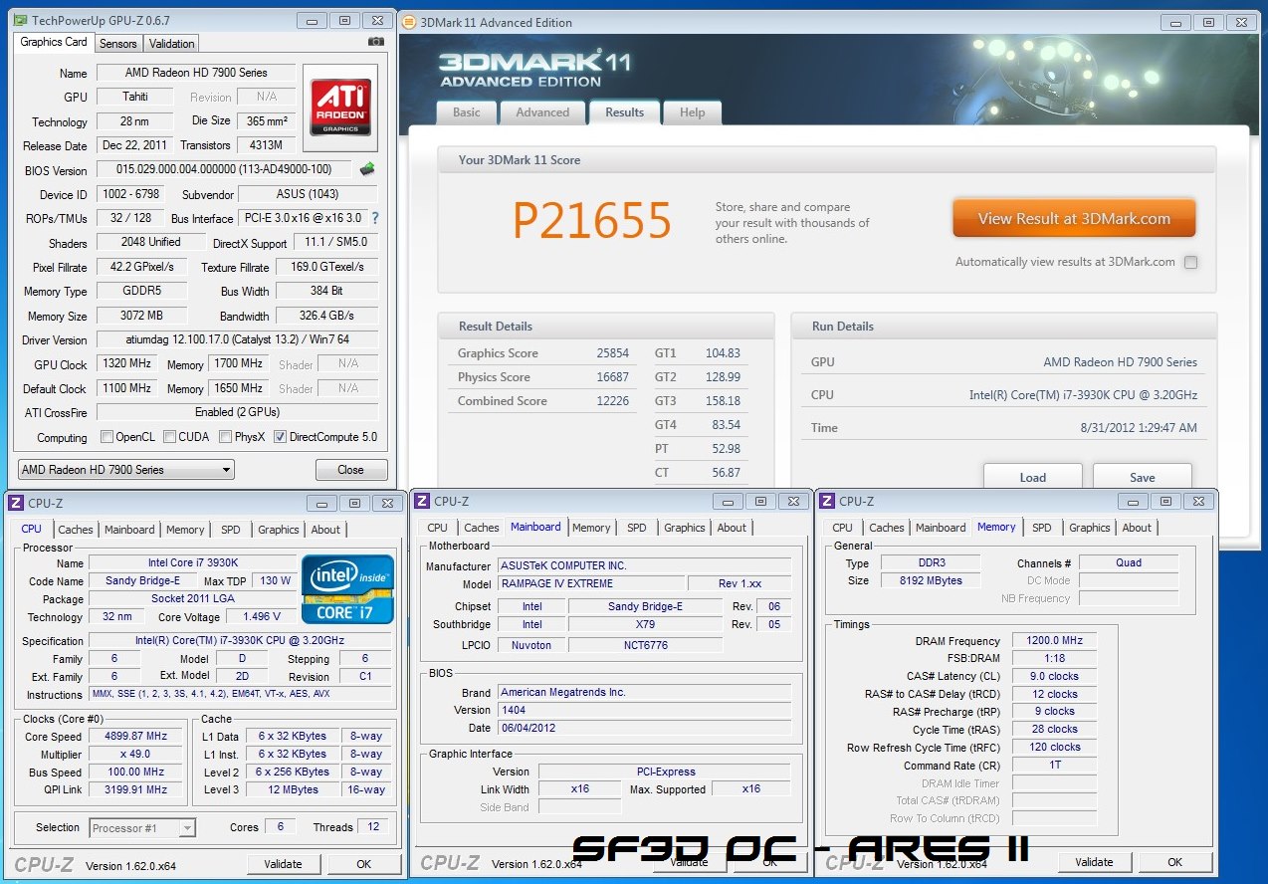Open the Processor #1 selection dropdown

tap(142, 827)
